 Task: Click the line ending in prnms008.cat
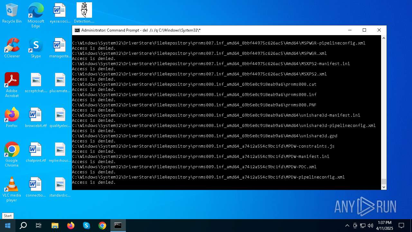(x=194, y=84)
